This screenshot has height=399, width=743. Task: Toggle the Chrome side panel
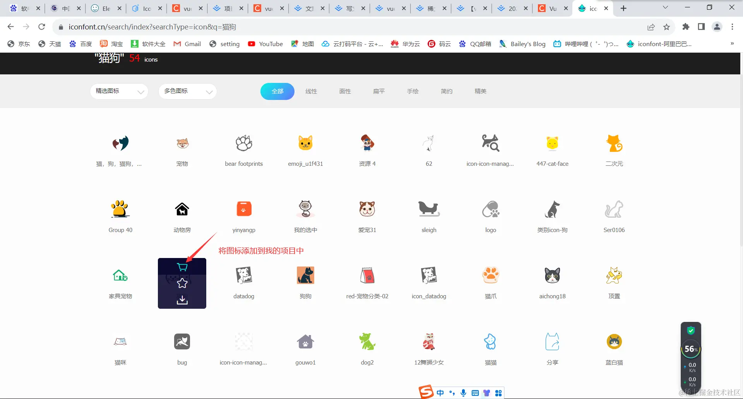click(x=701, y=27)
